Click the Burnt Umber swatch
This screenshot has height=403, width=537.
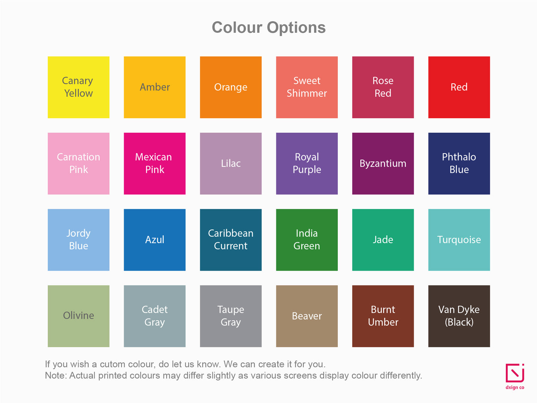tap(383, 316)
